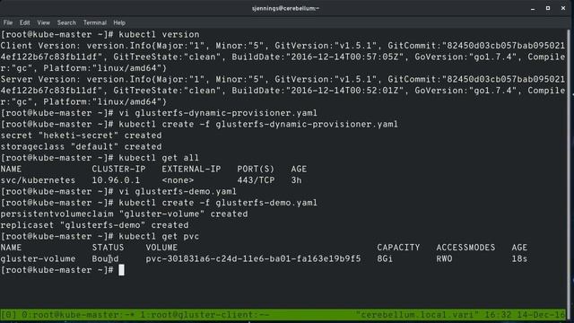The image size is (574, 323).
Task: Click the 'replicaset "glusterfs-demo" created' line
Action: (x=94, y=225)
